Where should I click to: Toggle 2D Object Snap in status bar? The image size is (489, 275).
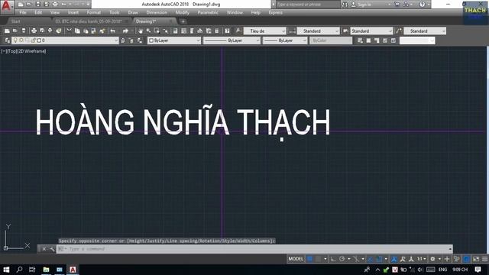[379, 259]
